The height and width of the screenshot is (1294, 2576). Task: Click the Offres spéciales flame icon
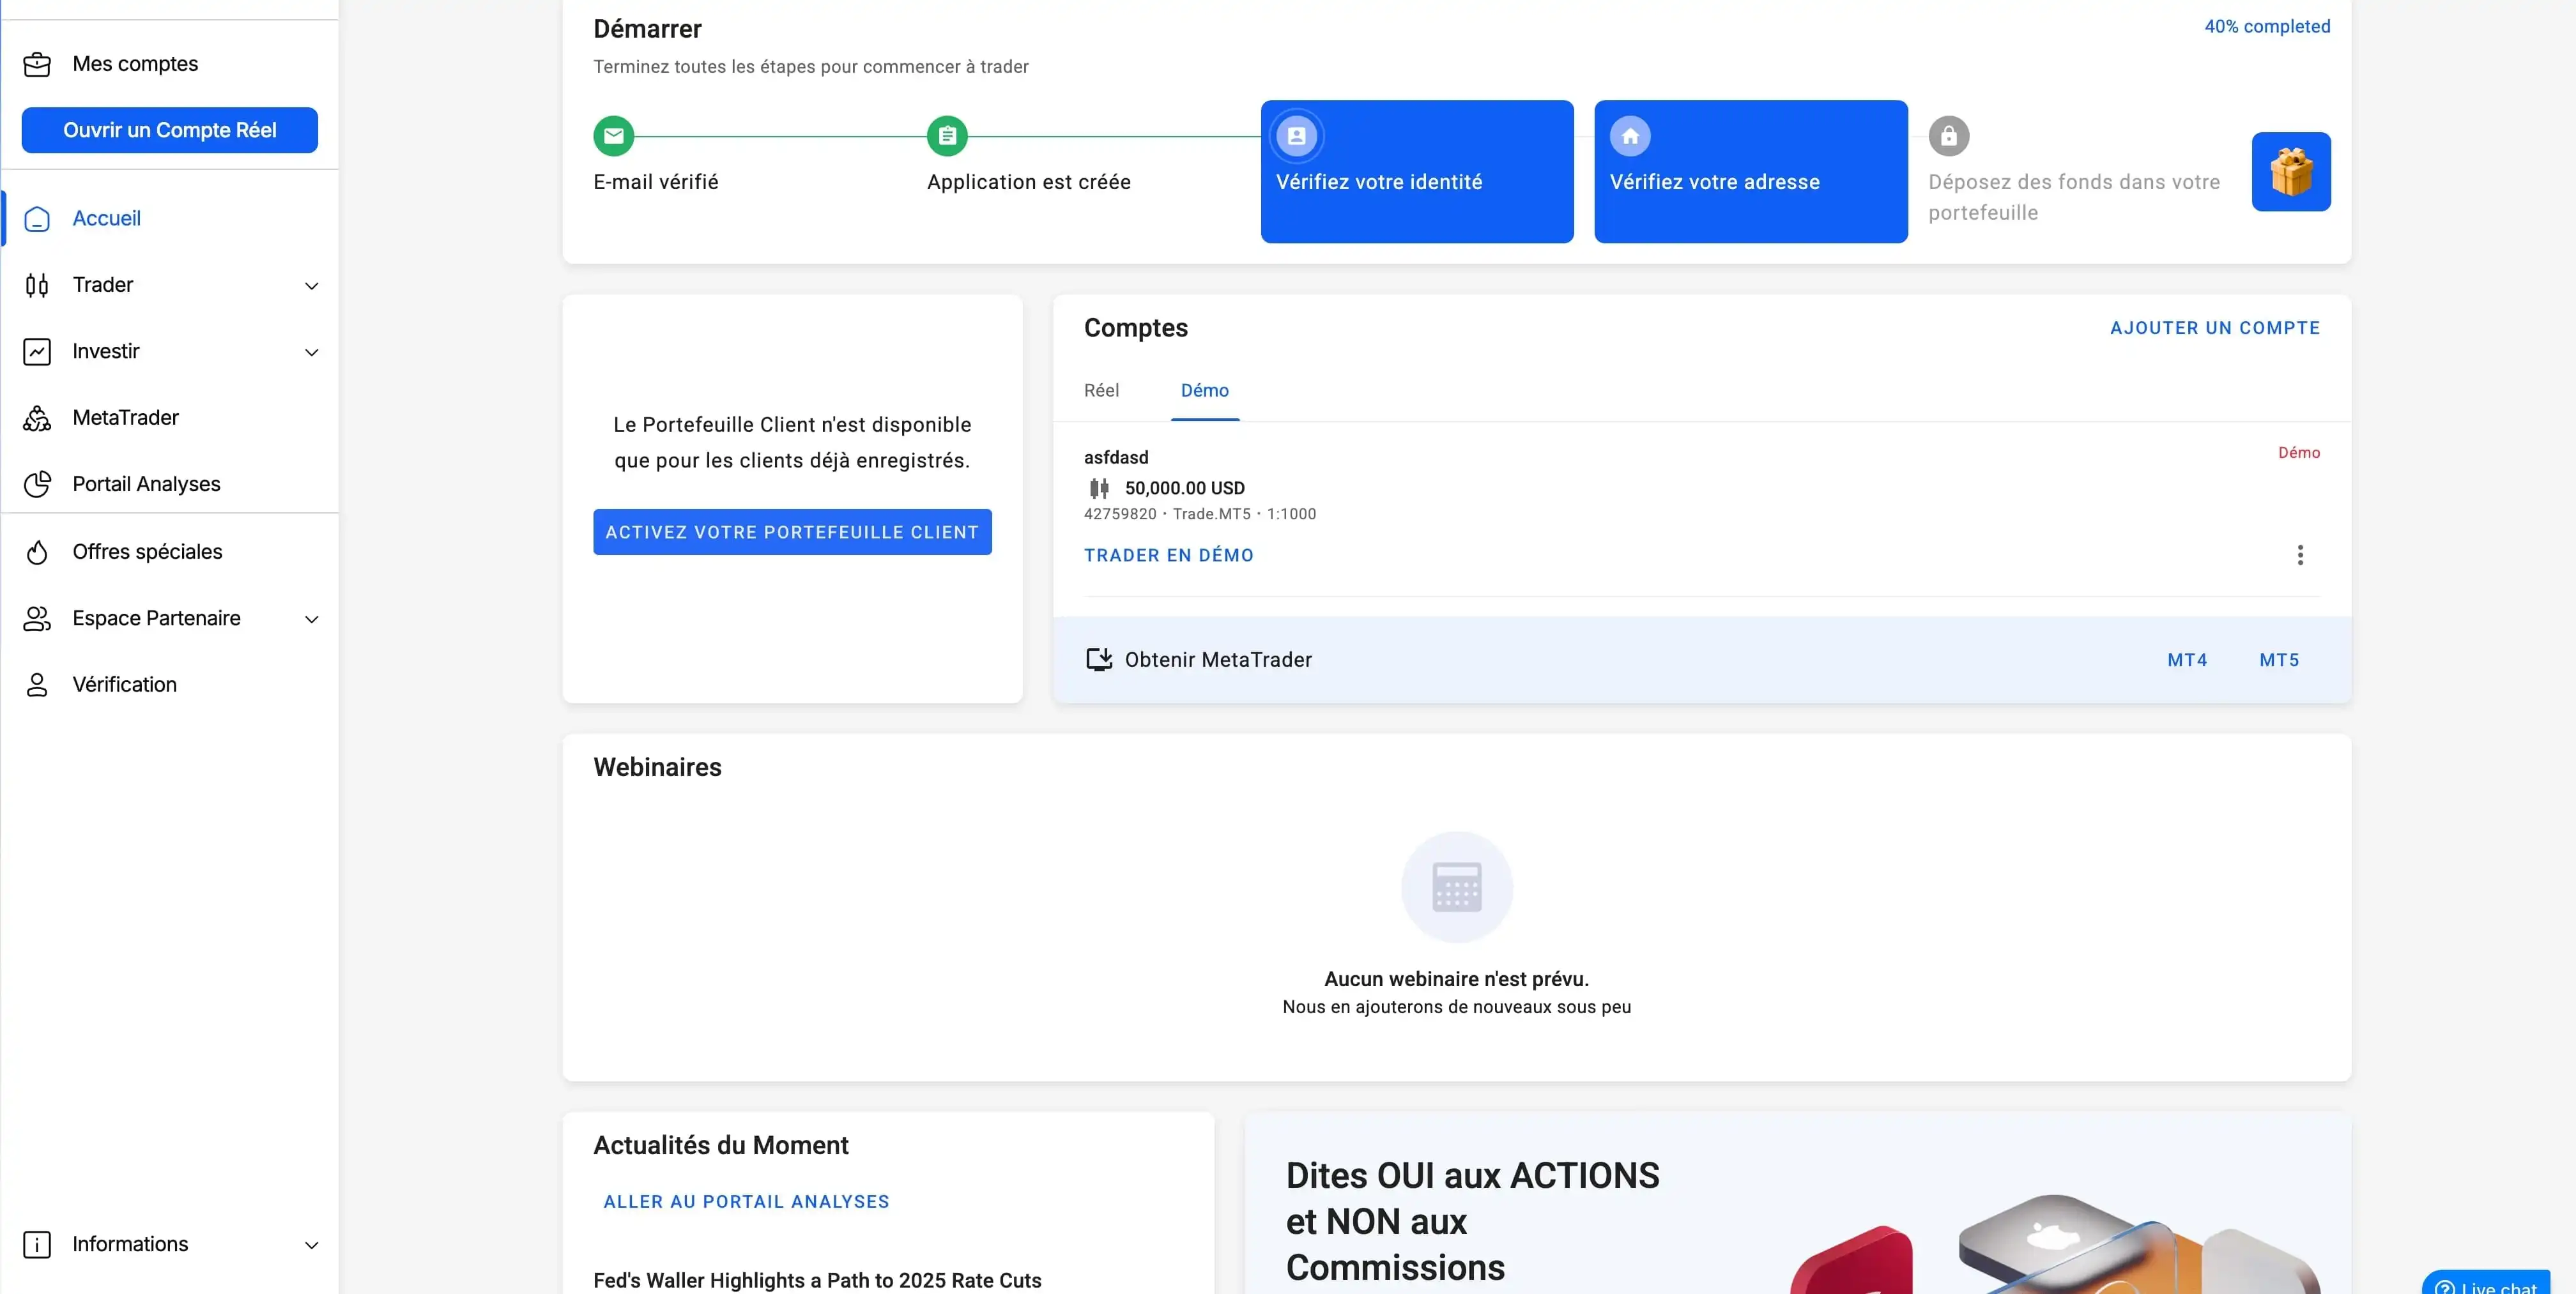[37, 552]
